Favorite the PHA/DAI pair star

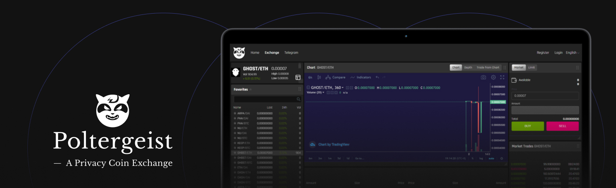[235, 118]
